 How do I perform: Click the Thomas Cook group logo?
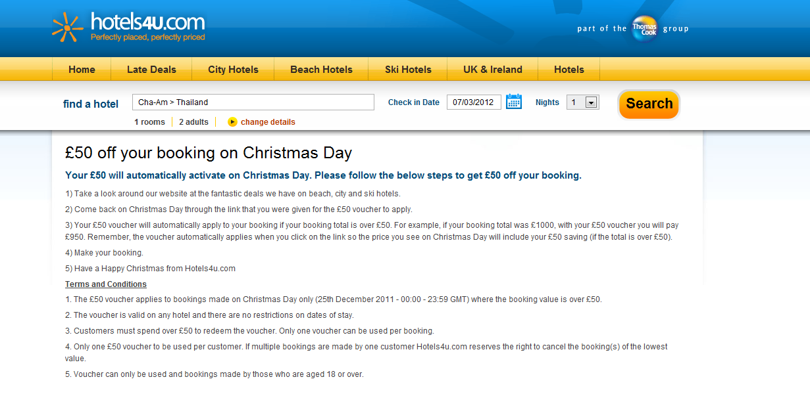coord(644,28)
